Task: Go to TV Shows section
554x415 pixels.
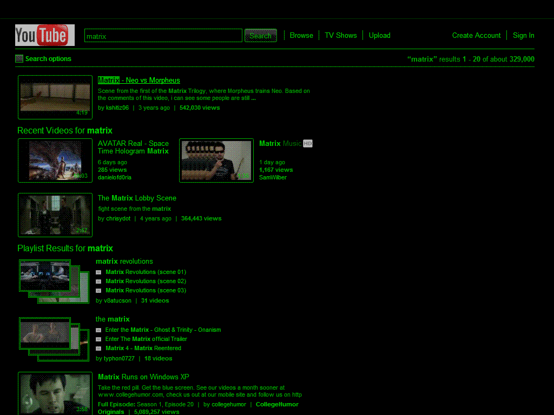Action: 341,35
